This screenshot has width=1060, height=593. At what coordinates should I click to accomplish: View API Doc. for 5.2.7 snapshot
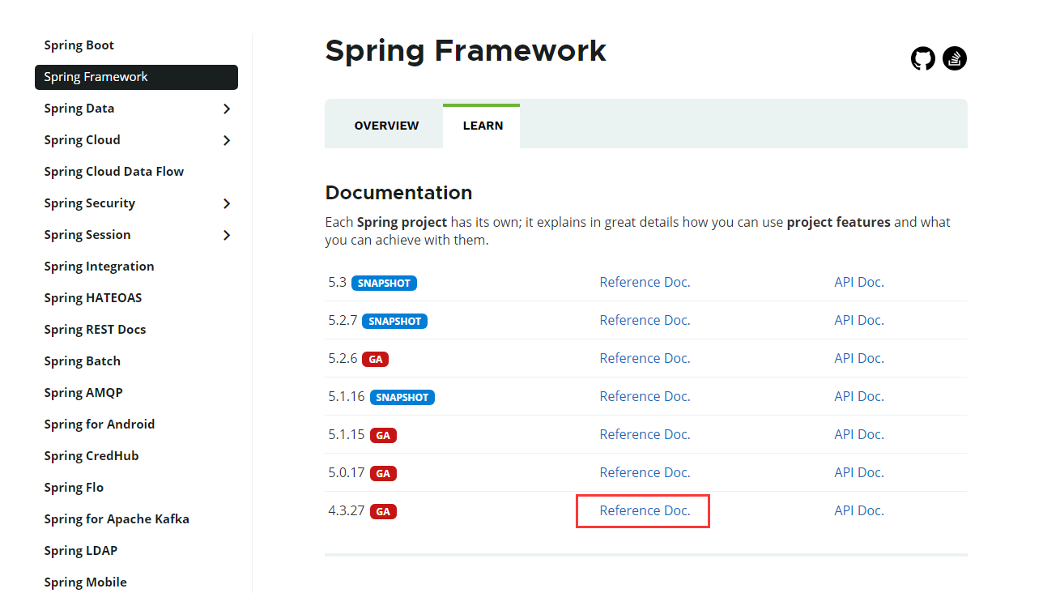pos(859,321)
